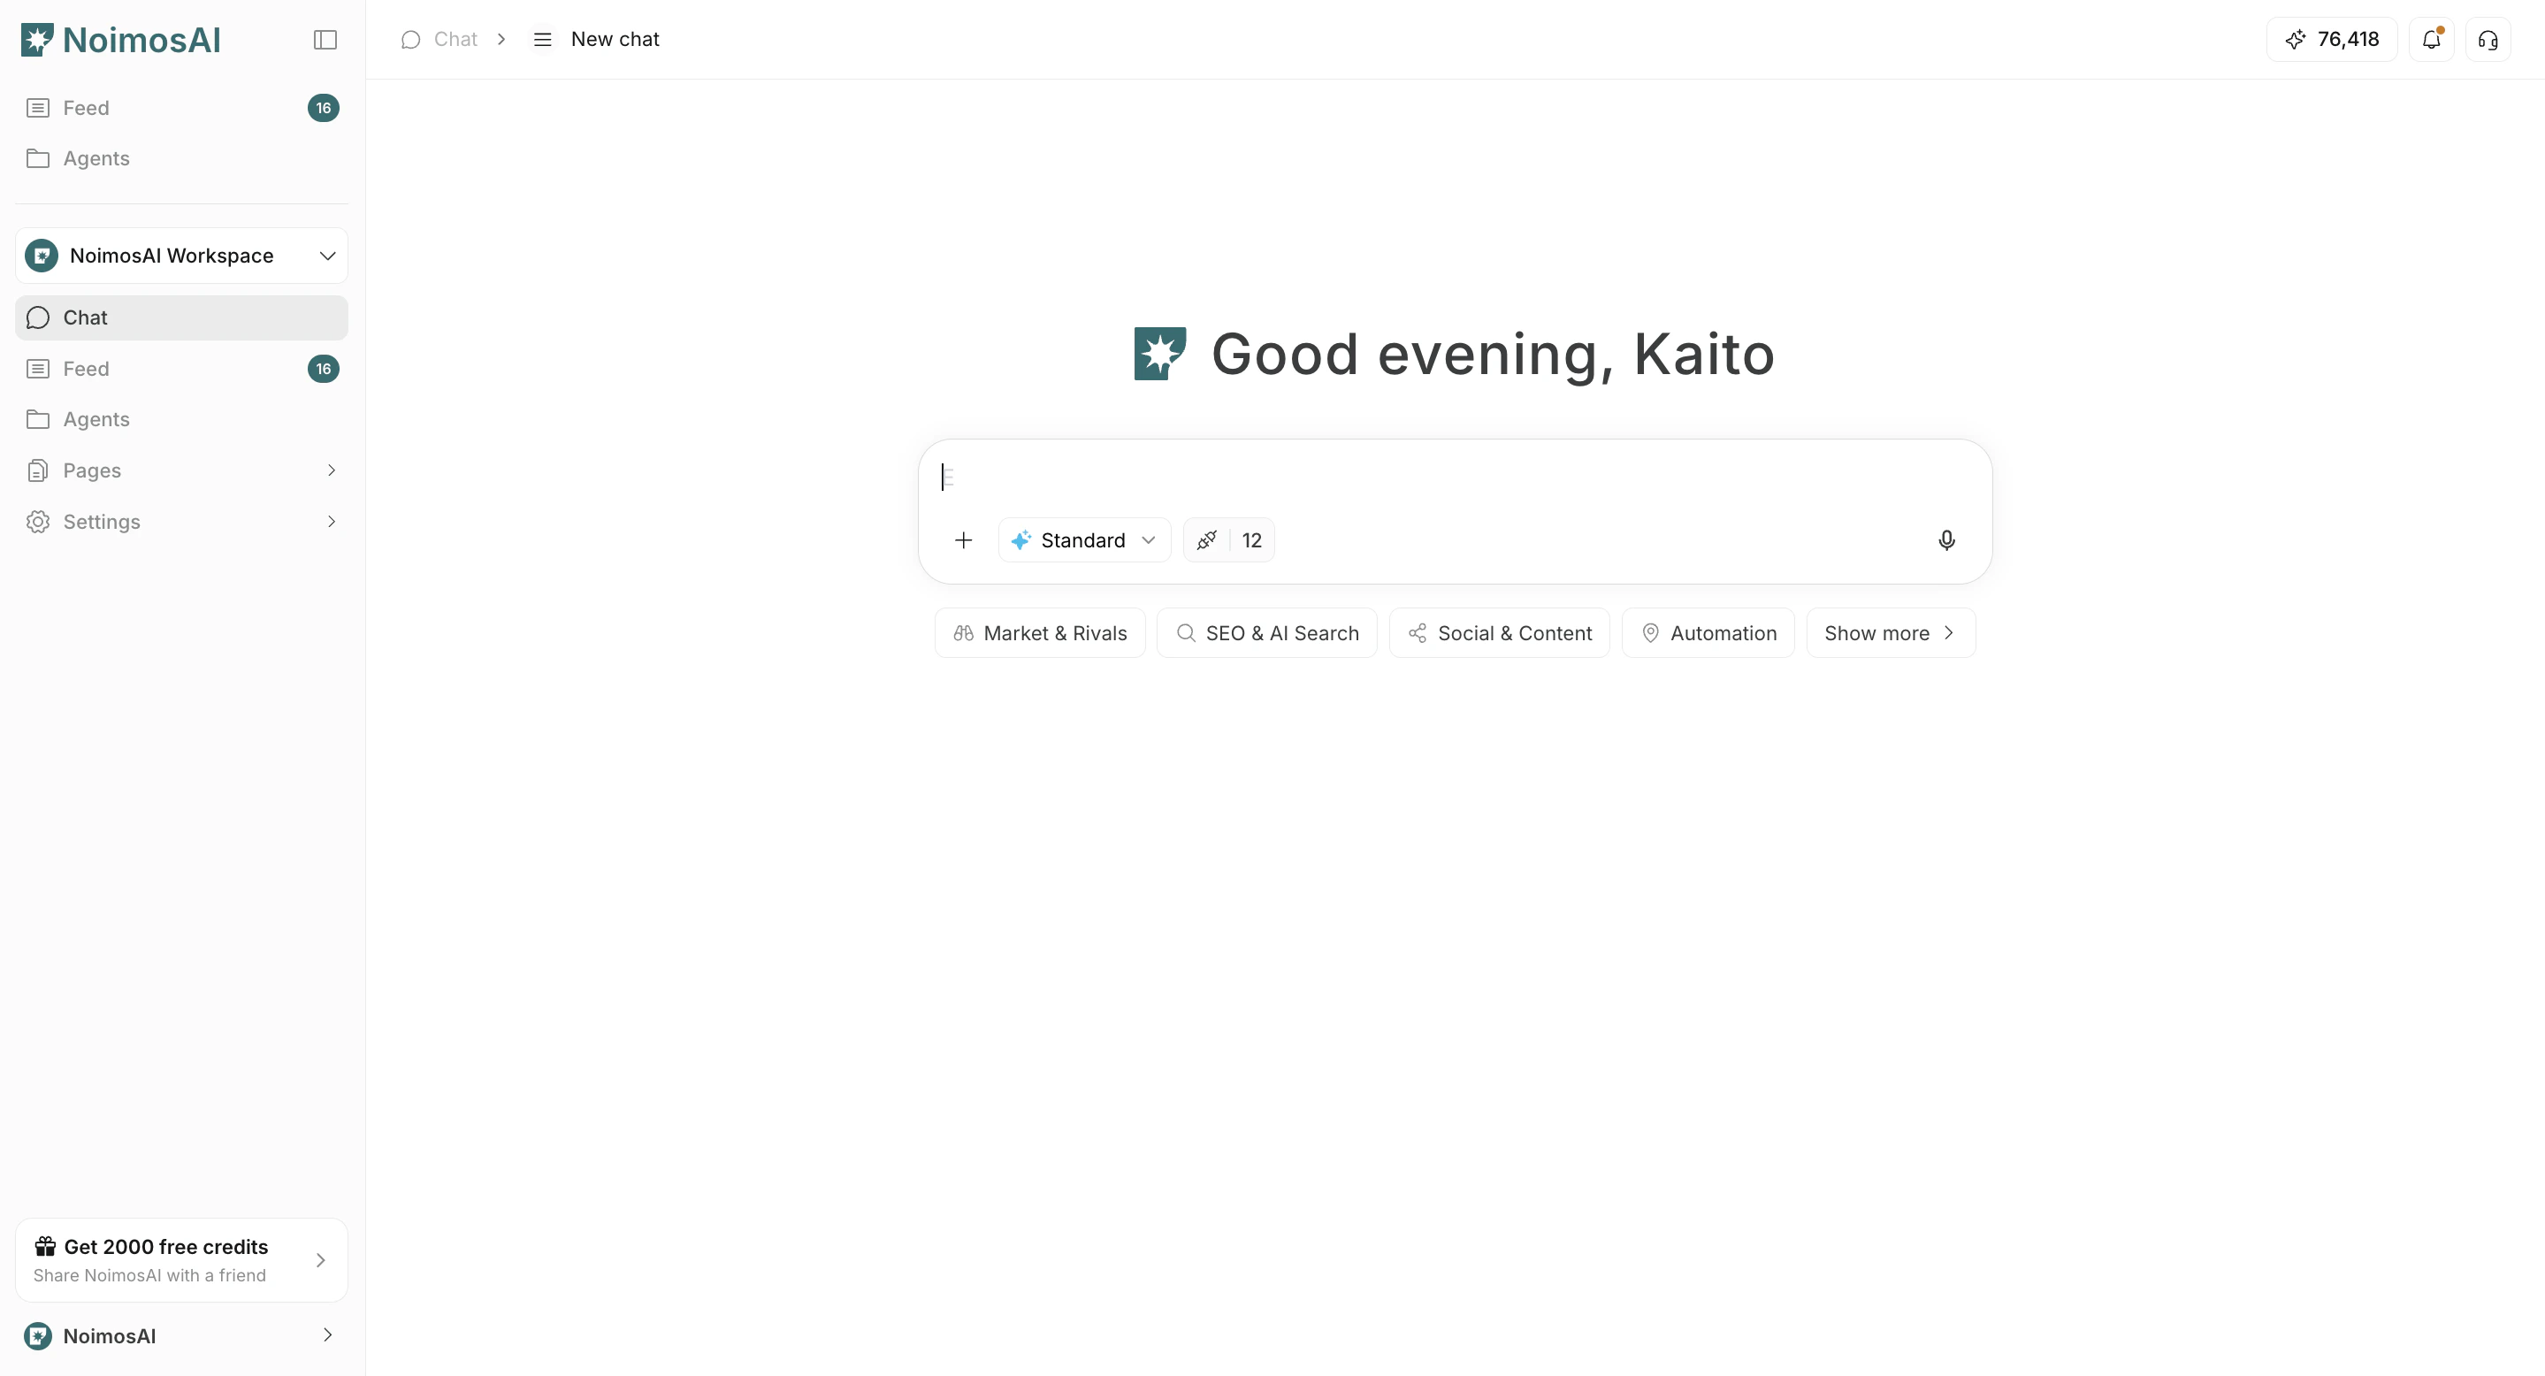Click the plus attach button
The height and width of the screenshot is (1376, 2545).
963,540
